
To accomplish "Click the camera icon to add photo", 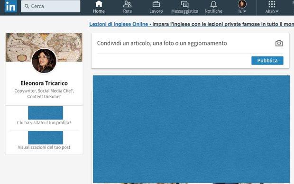I will [279, 43].
